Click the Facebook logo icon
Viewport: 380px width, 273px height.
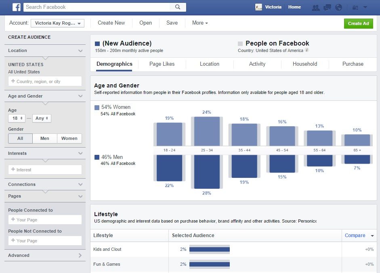[17, 7]
